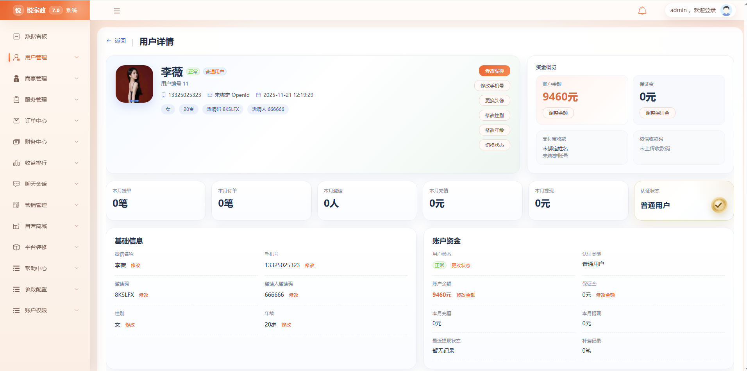Toggle the hamburger sidebar collapse icon
The width and height of the screenshot is (747, 371).
(117, 11)
